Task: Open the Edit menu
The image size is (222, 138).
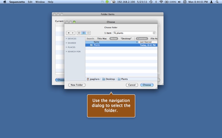Action: pos(30,2)
